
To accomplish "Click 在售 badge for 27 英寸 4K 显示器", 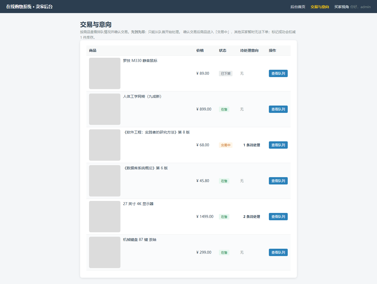I will (x=224, y=217).
